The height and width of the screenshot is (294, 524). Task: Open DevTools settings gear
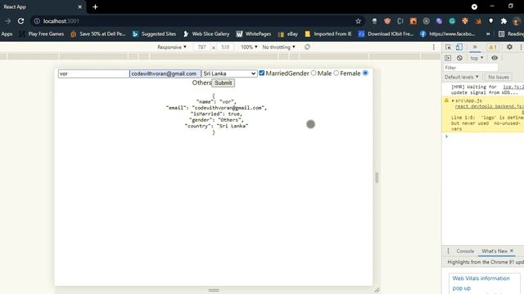[x=509, y=47]
